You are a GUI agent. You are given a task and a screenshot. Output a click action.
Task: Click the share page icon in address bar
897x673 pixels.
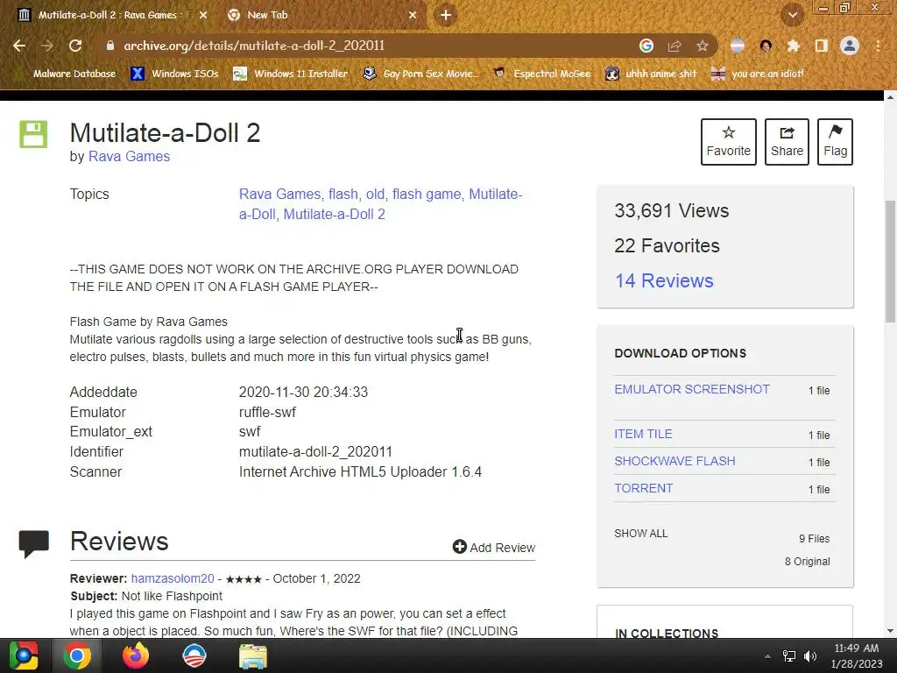(x=675, y=46)
